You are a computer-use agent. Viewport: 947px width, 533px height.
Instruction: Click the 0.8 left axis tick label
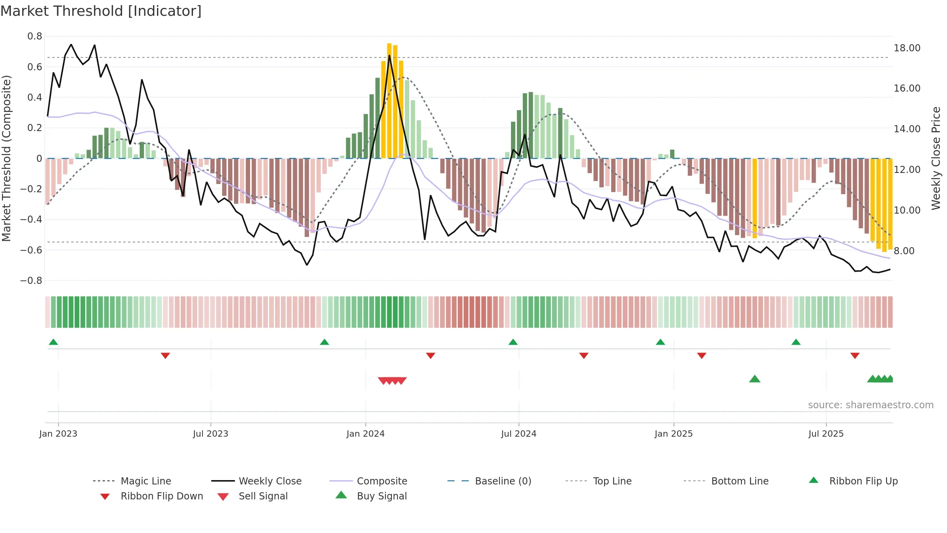pyautogui.click(x=35, y=36)
